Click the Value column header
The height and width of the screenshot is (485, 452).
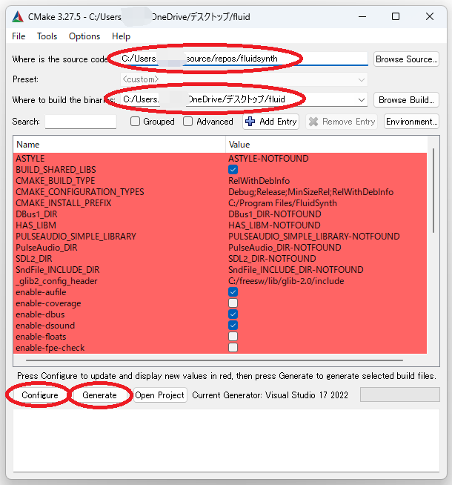pyautogui.click(x=326, y=145)
